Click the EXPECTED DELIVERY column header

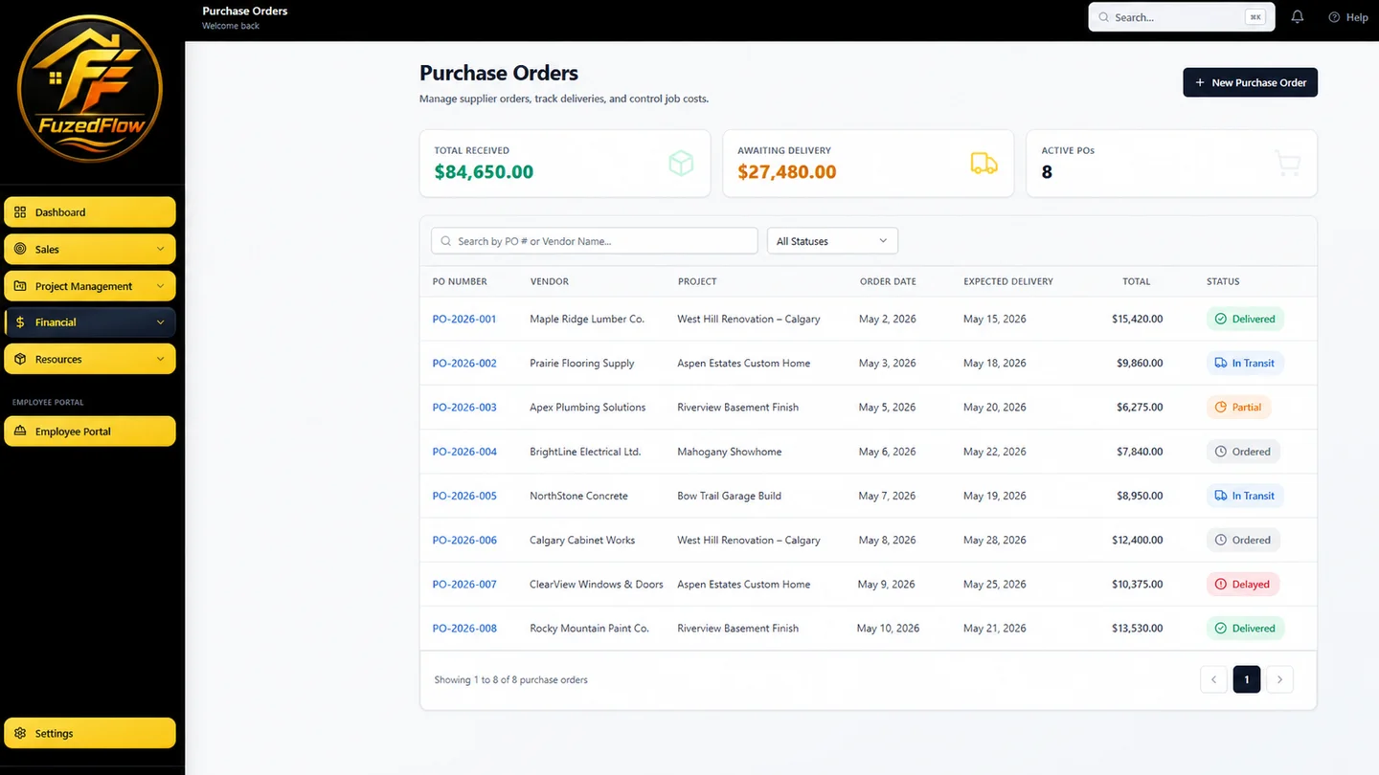1008,281
